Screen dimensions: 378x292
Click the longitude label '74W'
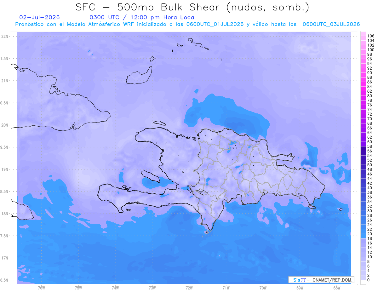115,287
